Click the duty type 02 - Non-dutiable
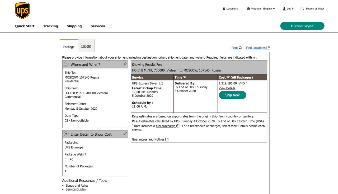 pos(77,120)
